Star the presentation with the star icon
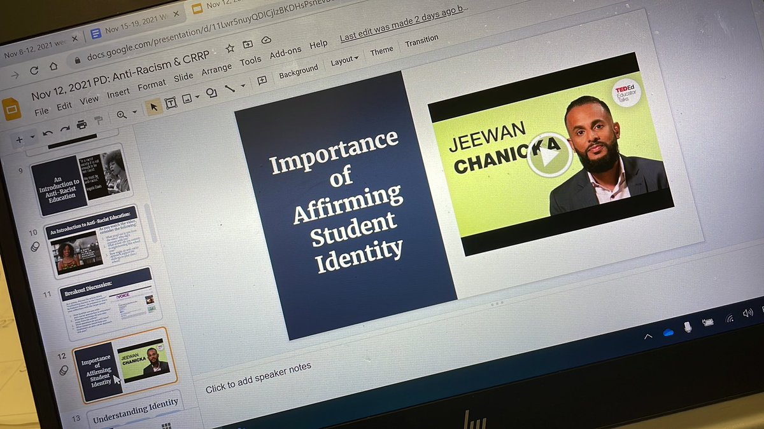The height and width of the screenshot is (429, 764). pos(230,49)
